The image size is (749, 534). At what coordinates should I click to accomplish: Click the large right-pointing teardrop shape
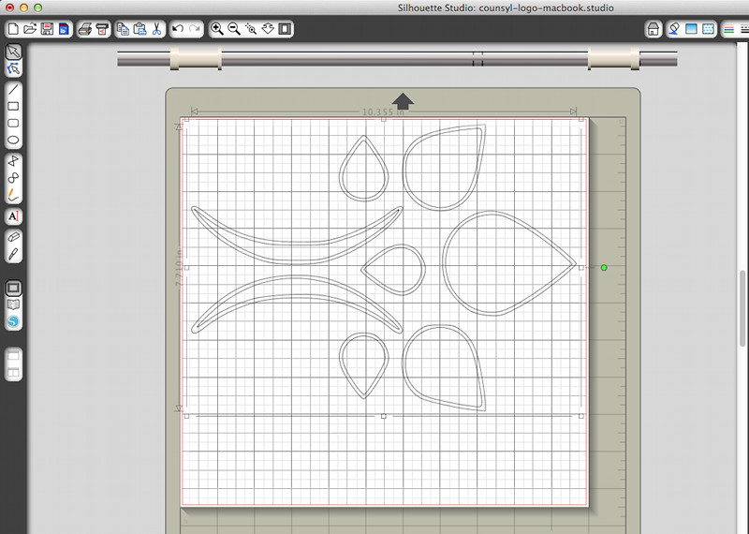[508, 263]
